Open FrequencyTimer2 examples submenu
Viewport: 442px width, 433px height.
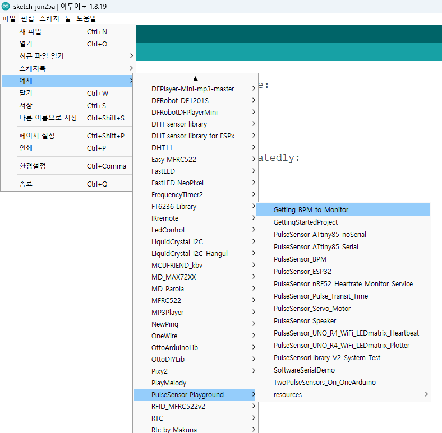pyautogui.click(x=195, y=194)
